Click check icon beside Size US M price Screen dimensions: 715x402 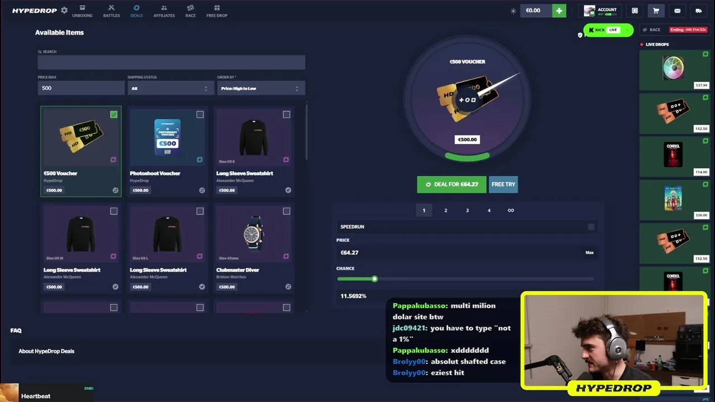click(116, 286)
